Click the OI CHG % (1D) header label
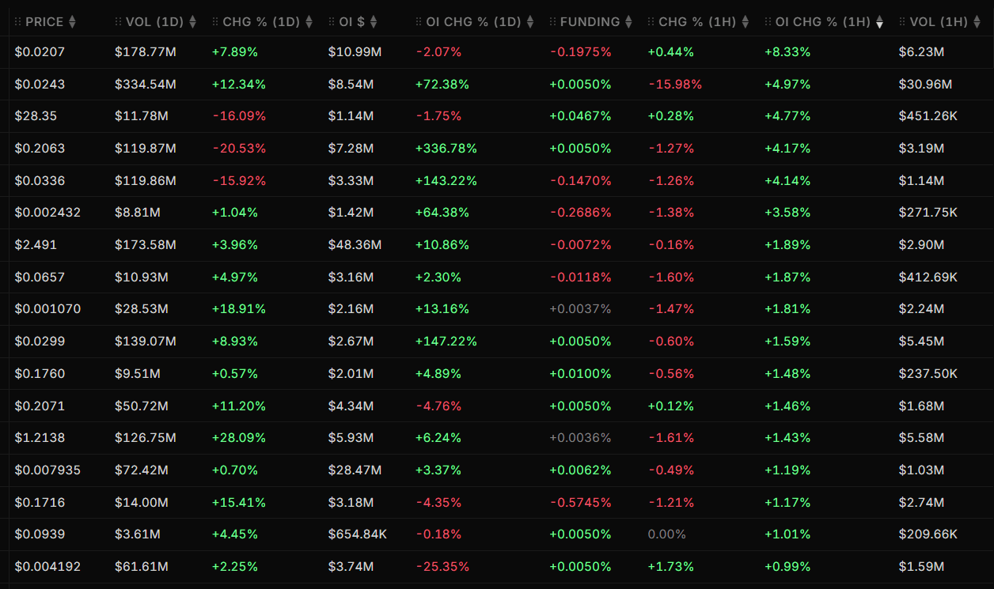Image resolution: width=994 pixels, height=589 pixels. 473,22
